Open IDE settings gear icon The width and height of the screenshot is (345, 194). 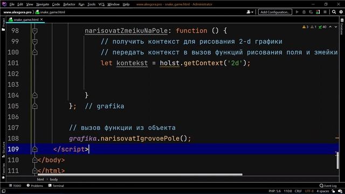[x=341, y=12]
